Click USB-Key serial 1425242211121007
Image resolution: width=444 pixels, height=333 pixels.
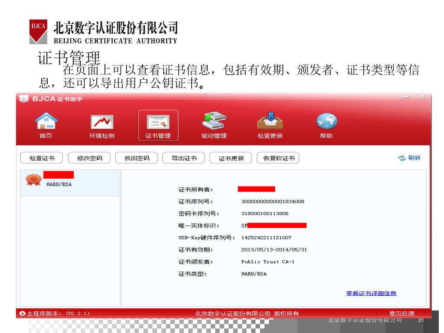(266, 237)
